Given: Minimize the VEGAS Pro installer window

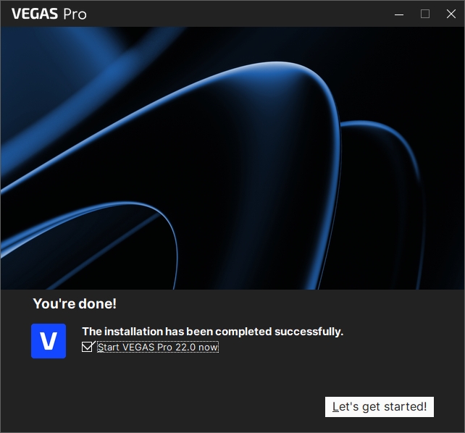Looking at the screenshot, I should tap(399, 14).
